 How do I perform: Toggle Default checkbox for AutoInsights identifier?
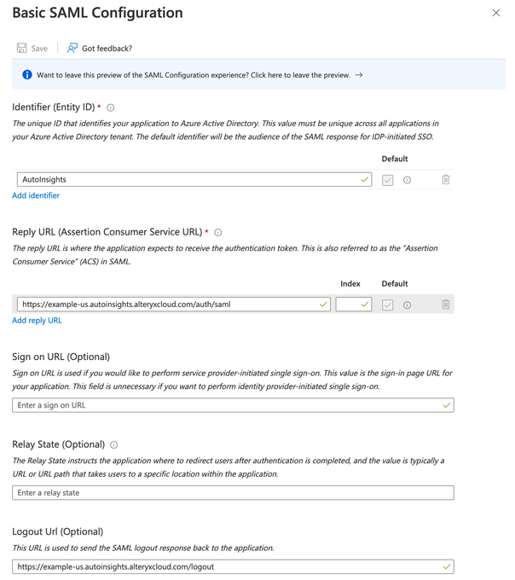coord(388,180)
